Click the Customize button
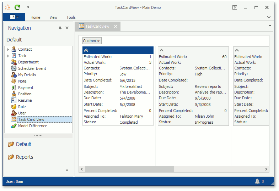Screen dimensions: 279x191 pyautogui.click(x=92, y=41)
